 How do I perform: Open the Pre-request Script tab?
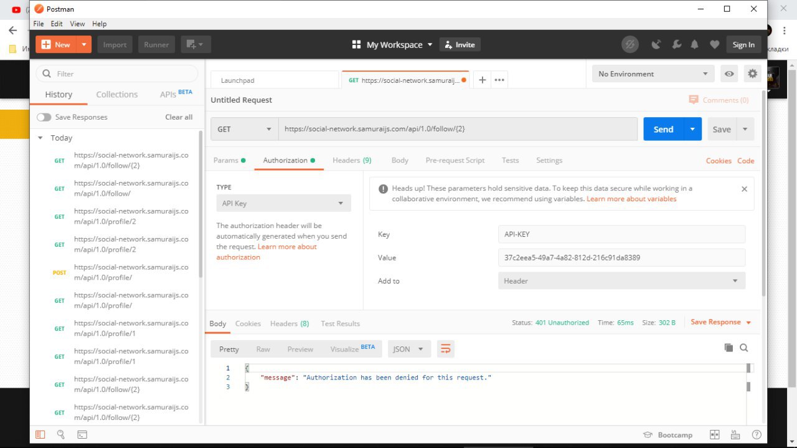(455, 160)
